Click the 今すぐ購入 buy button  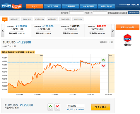pyautogui.click(x=101, y=107)
